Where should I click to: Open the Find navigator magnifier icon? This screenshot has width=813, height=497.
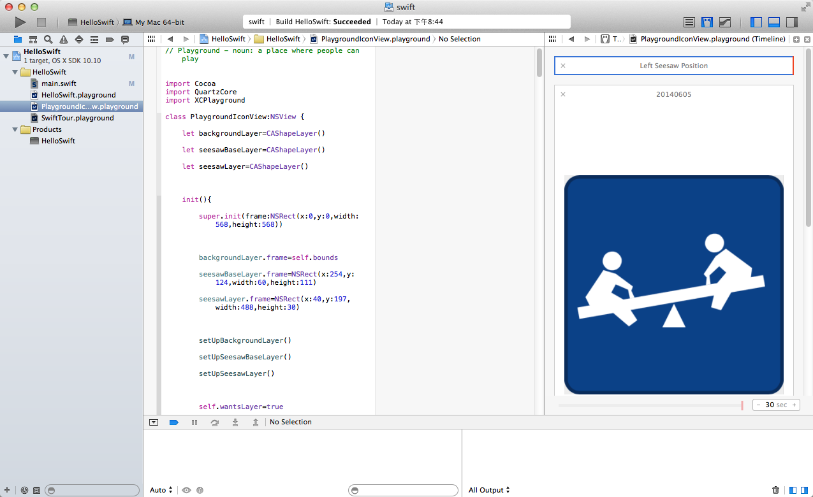click(x=48, y=39)
